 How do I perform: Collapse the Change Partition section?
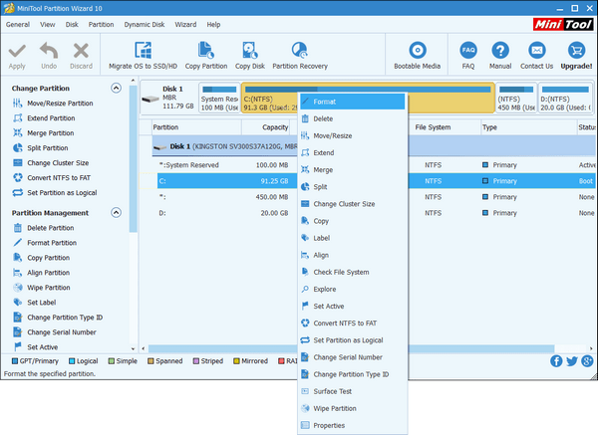[117, 89]
